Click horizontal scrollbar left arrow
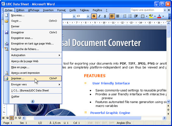This screenshot has width=172, height=126. [x=24, y=118]
